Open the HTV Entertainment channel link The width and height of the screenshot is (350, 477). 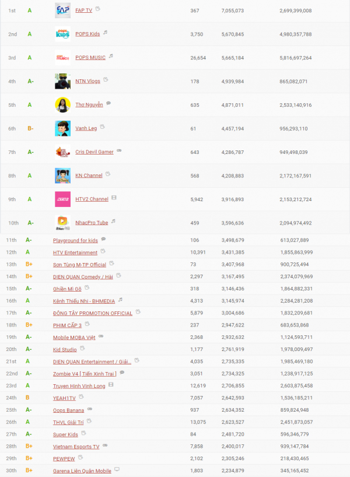pyautogui.click(x=75, y=252)
